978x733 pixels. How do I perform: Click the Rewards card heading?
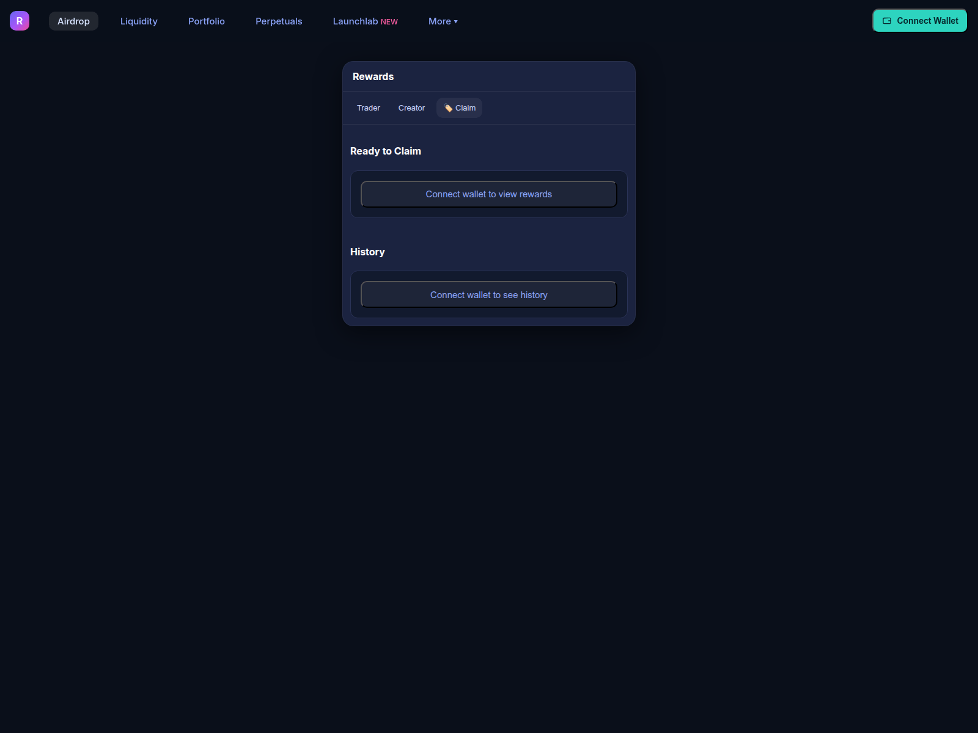click(x=373, y=76)
